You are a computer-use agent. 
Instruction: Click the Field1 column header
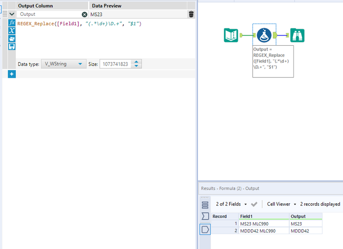point(264,216)
